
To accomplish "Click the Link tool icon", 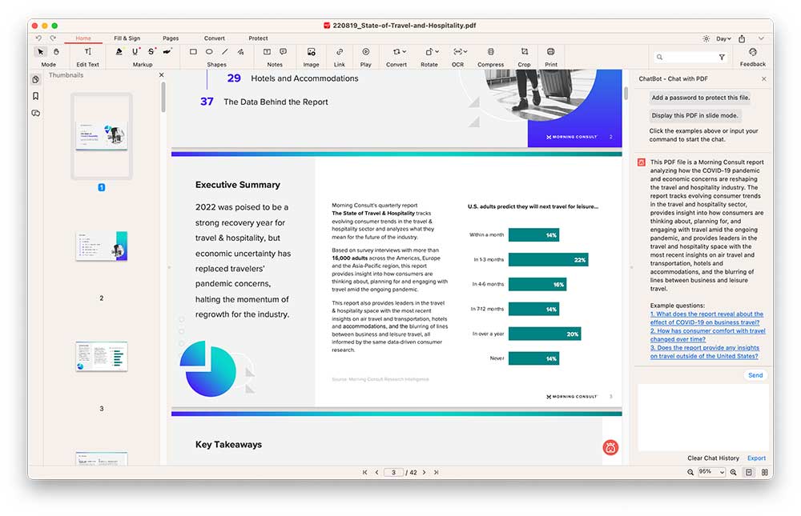I will 339,51.
